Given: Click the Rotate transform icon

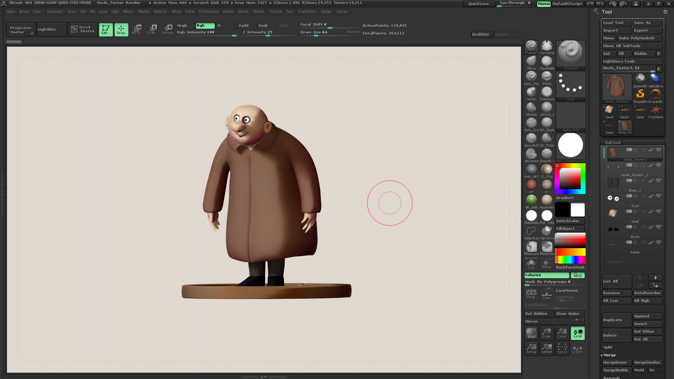Looking at the screenshot, I should click(168, 29).
